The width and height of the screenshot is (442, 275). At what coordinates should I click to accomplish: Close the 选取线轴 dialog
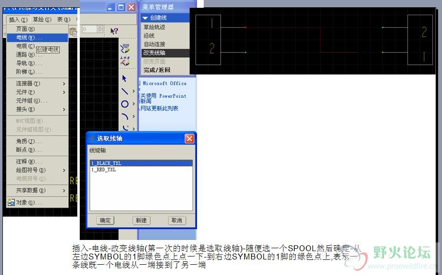point(190,139)
